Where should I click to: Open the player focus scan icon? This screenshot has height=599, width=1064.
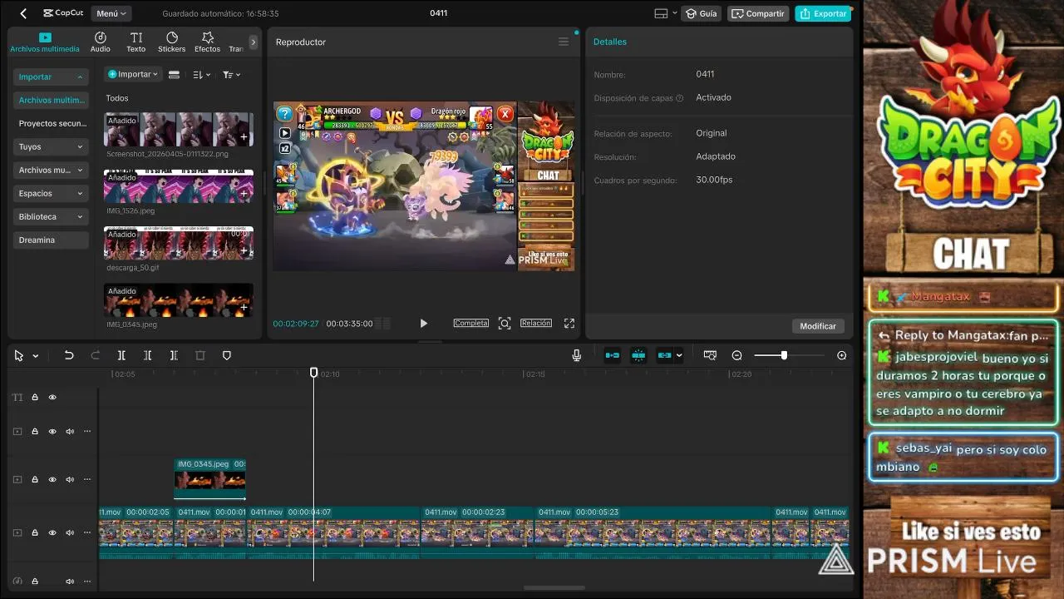click(x=505, y=323)
